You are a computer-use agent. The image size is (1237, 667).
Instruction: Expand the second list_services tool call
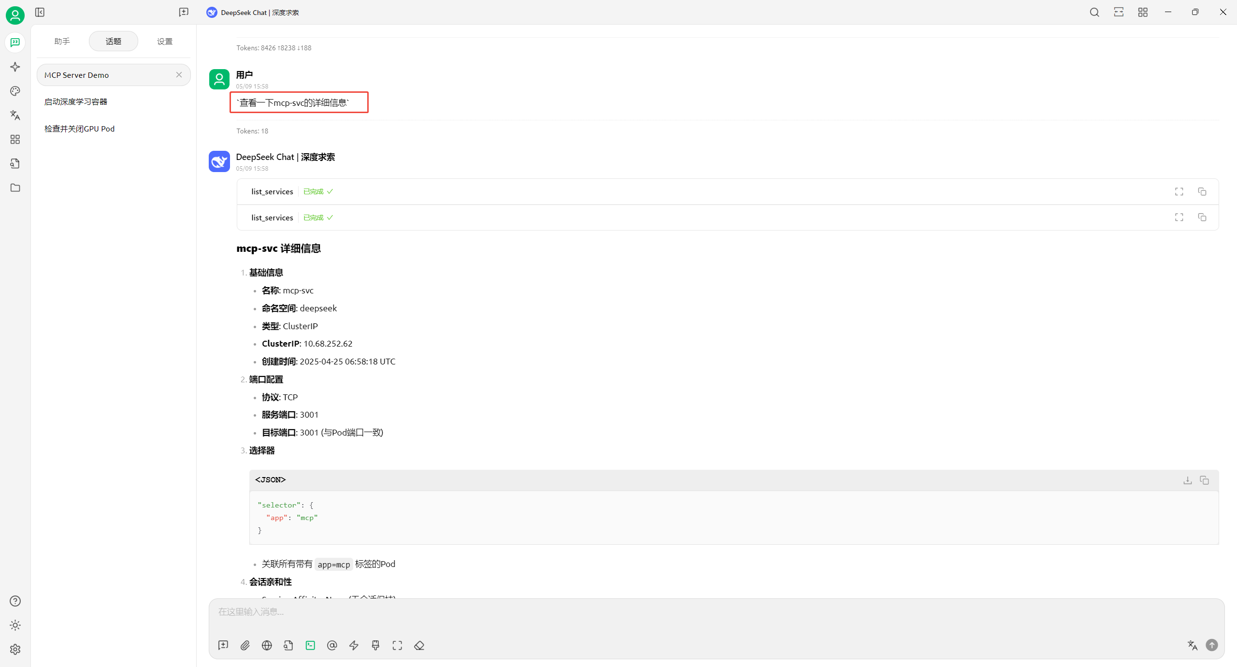tap(728, 217)
